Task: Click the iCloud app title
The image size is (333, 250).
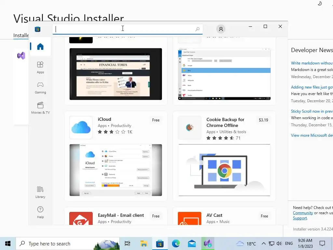Action: 104,119
